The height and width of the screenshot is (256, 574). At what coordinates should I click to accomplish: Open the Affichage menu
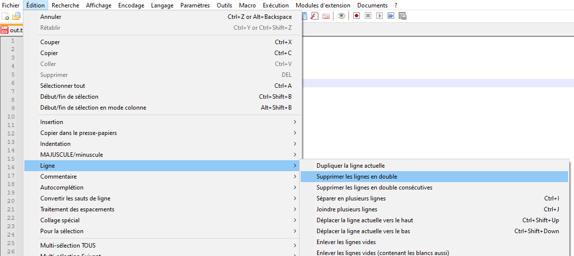click(x=98, y=5)
